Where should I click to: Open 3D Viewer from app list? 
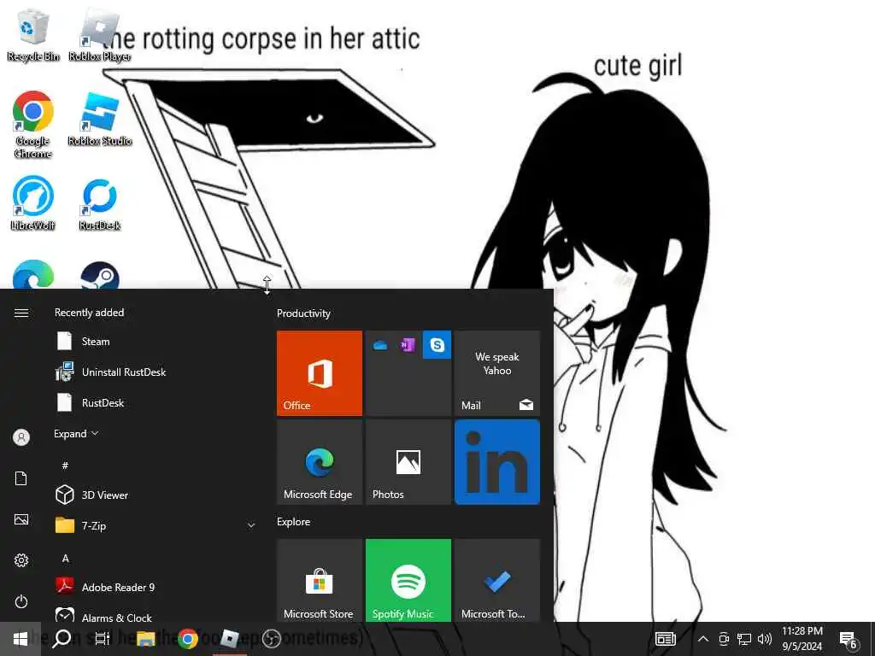[156, 495]
